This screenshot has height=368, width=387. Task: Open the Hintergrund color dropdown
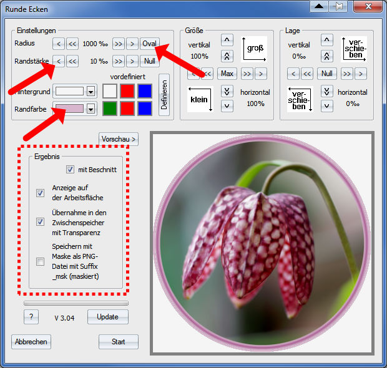(91, 91)
